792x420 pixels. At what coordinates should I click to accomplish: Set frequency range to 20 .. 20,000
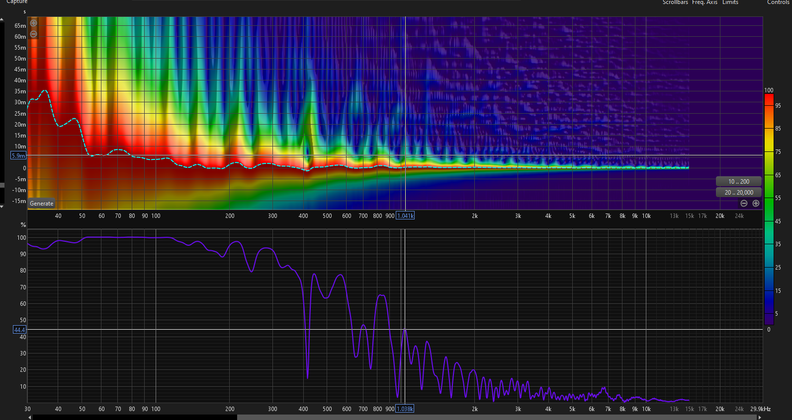tap(738, 193)
